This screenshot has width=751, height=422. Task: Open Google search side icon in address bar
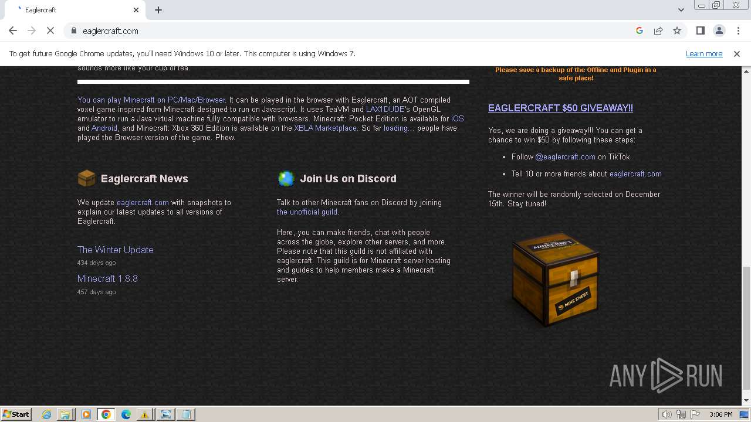(x=640, y=30)
